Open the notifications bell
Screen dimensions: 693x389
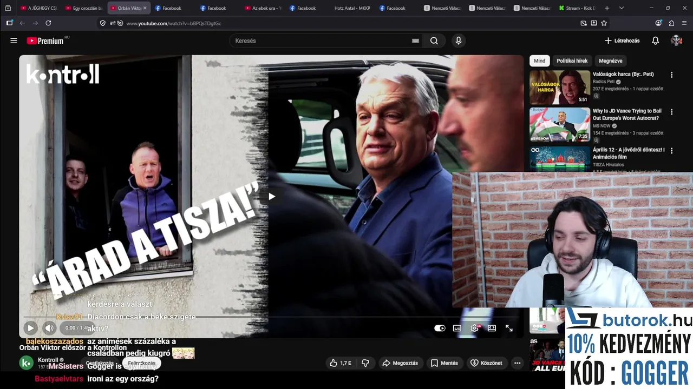point(655,41)
